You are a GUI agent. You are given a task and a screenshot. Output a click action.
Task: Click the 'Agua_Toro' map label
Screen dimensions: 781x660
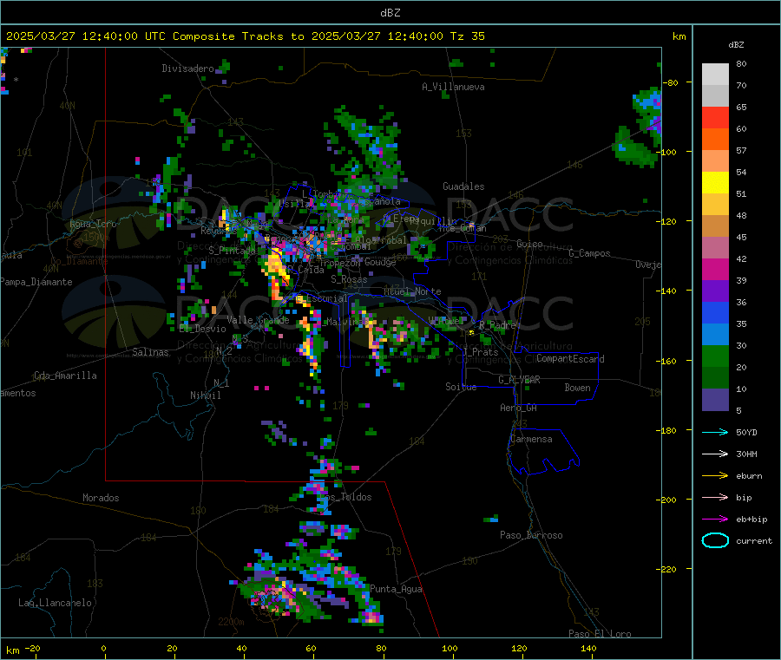click(x=93, y=224)
